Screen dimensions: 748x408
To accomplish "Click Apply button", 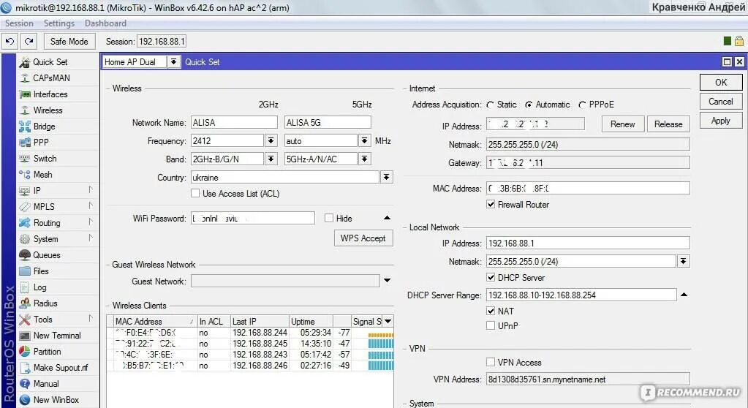I will click(721, 121).
